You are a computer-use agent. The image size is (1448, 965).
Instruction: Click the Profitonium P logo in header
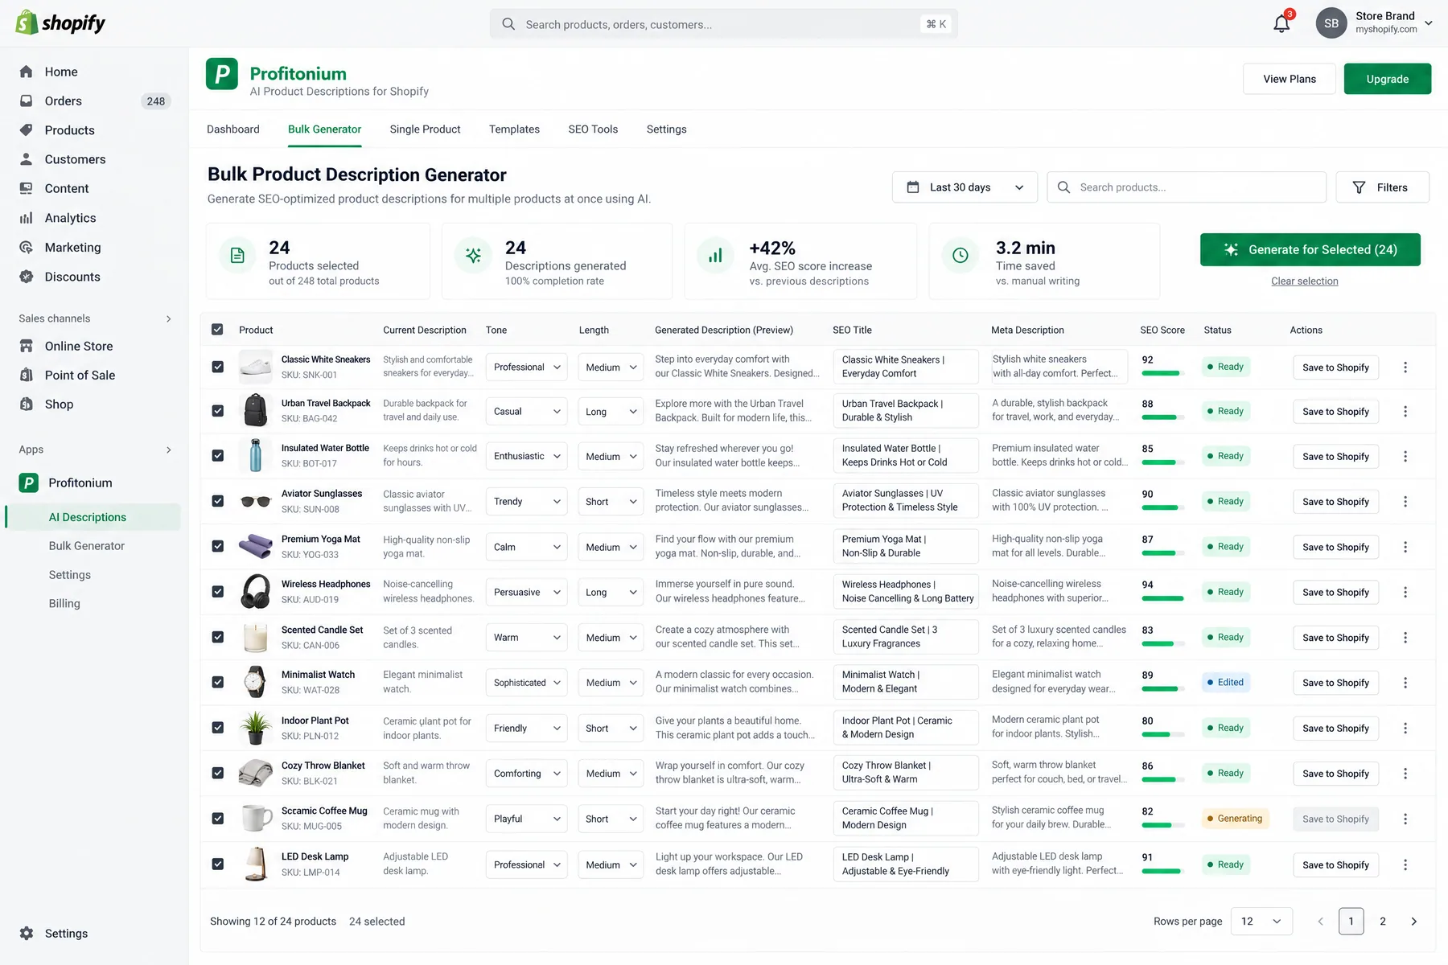coord(222,74)
